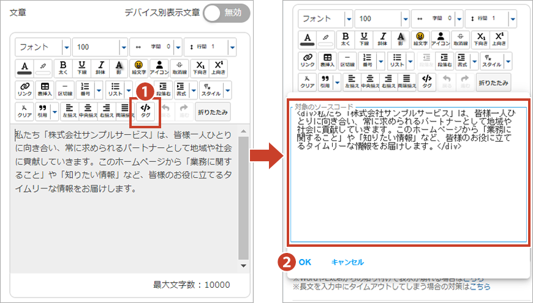Apply italic (斜体) in the left editor
Image resolution: width=533 pixels, height=303 pixels.
tap(101, 67)
